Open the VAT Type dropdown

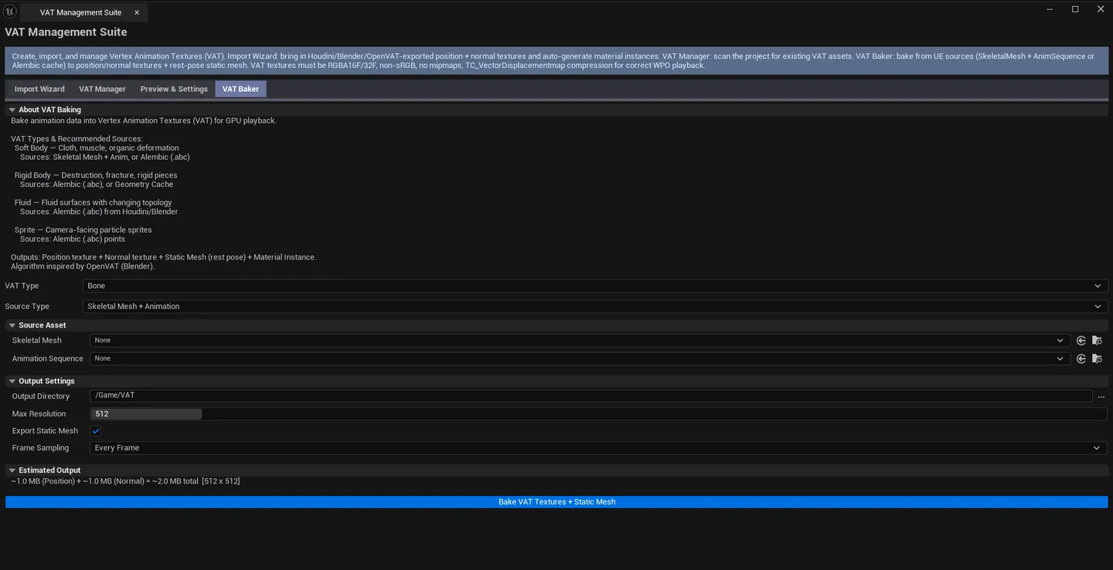[595, 286]
